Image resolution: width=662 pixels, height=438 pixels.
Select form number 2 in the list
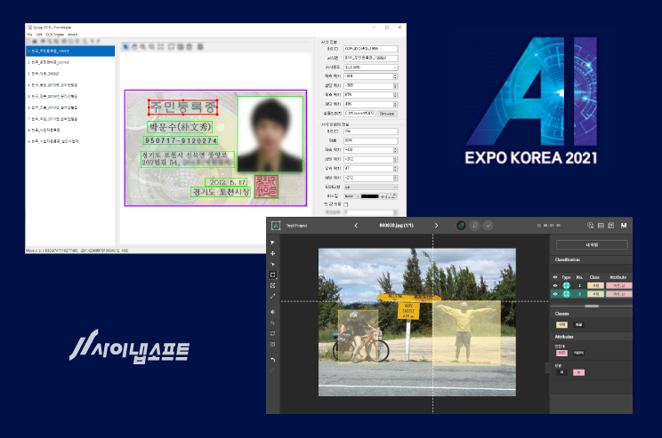point(70,62)
